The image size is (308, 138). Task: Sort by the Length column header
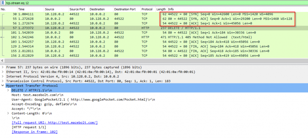pos(161,9)
